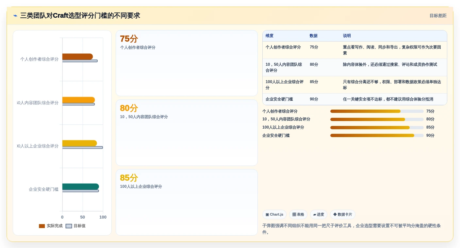Click the lightning icon beside the title
The image size is (460, 248).
(15, 15)
